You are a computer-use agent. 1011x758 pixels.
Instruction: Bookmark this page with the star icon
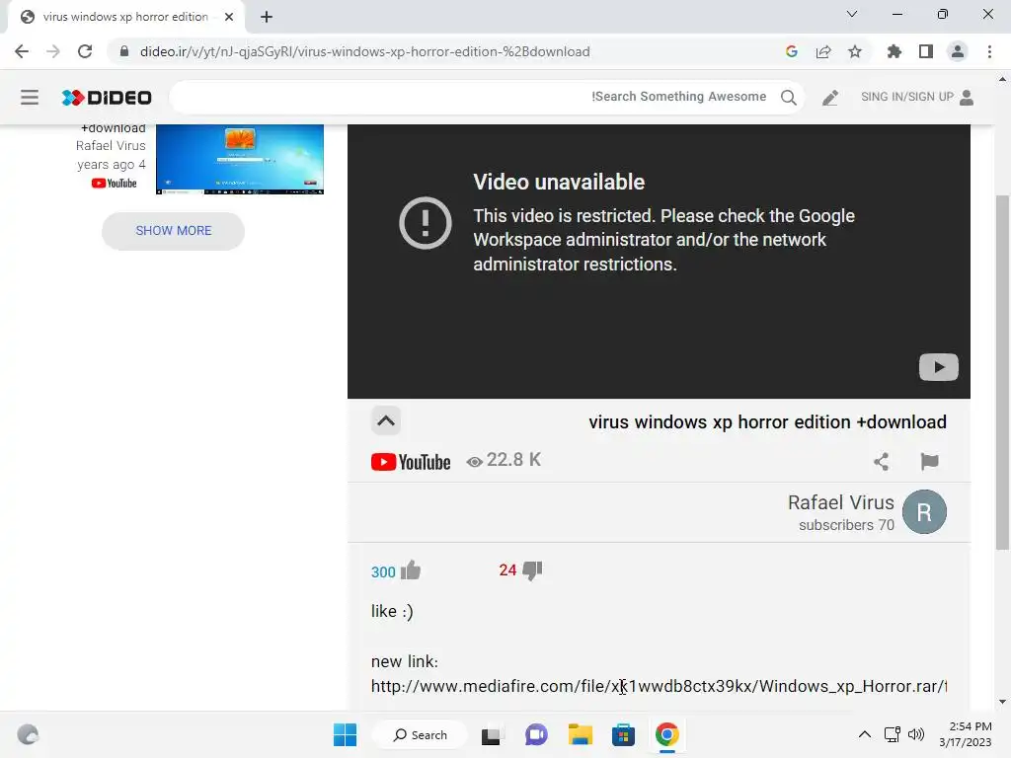855,51
